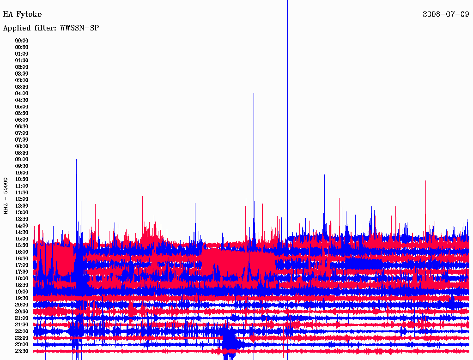Select the 07:30 time label
Viewport: 473px width, 360px height.
tap(21, 140)
